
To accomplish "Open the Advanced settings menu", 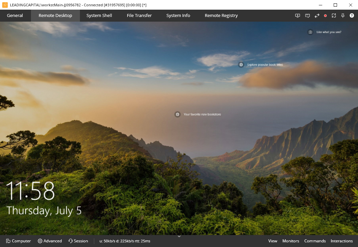I will coord(50,241).
